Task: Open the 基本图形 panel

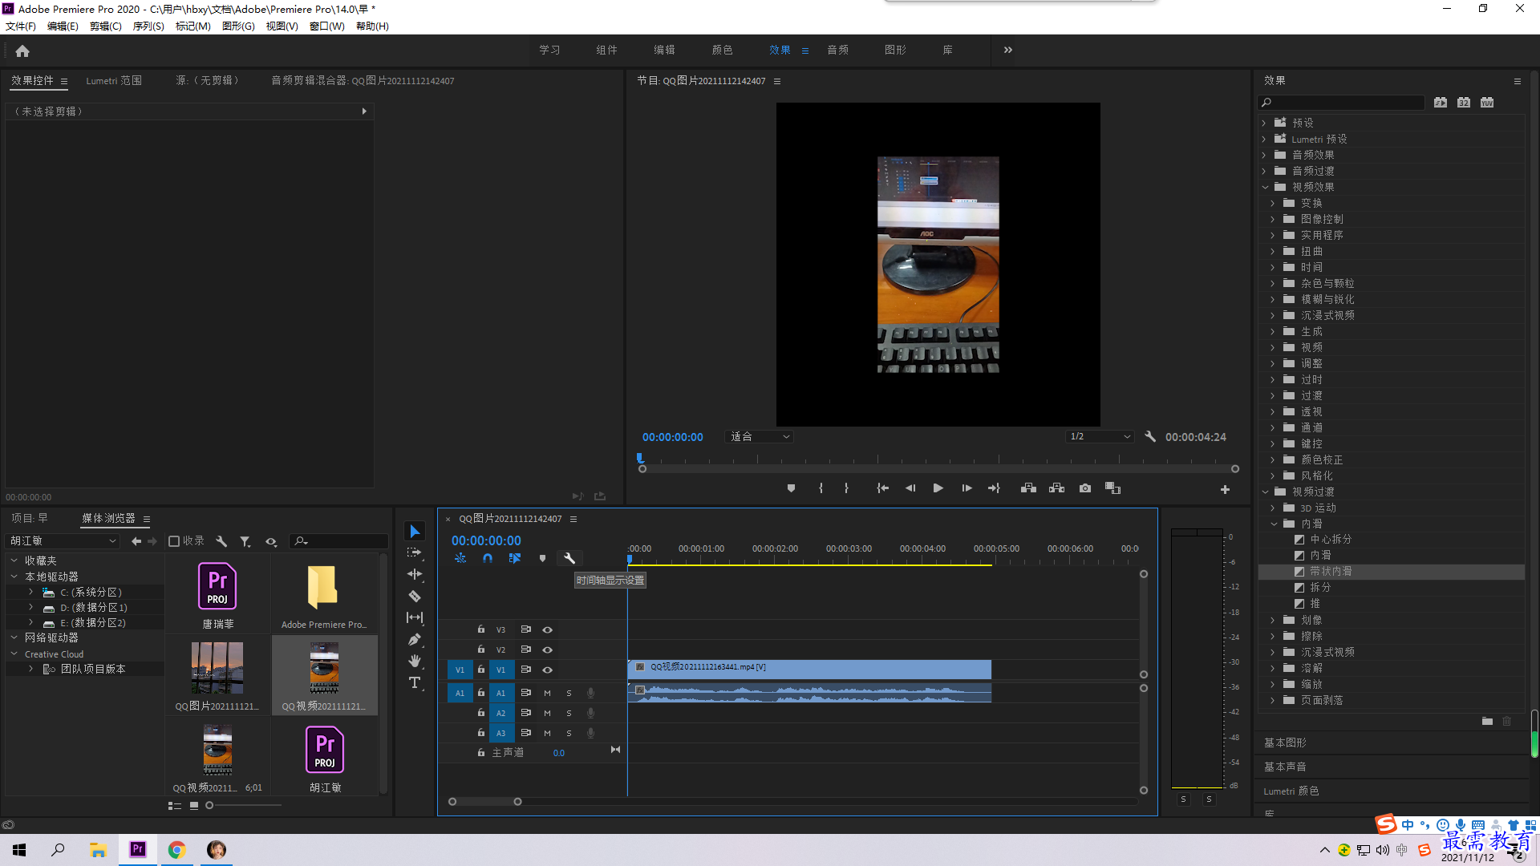Action: click(x=1285, y=743)
